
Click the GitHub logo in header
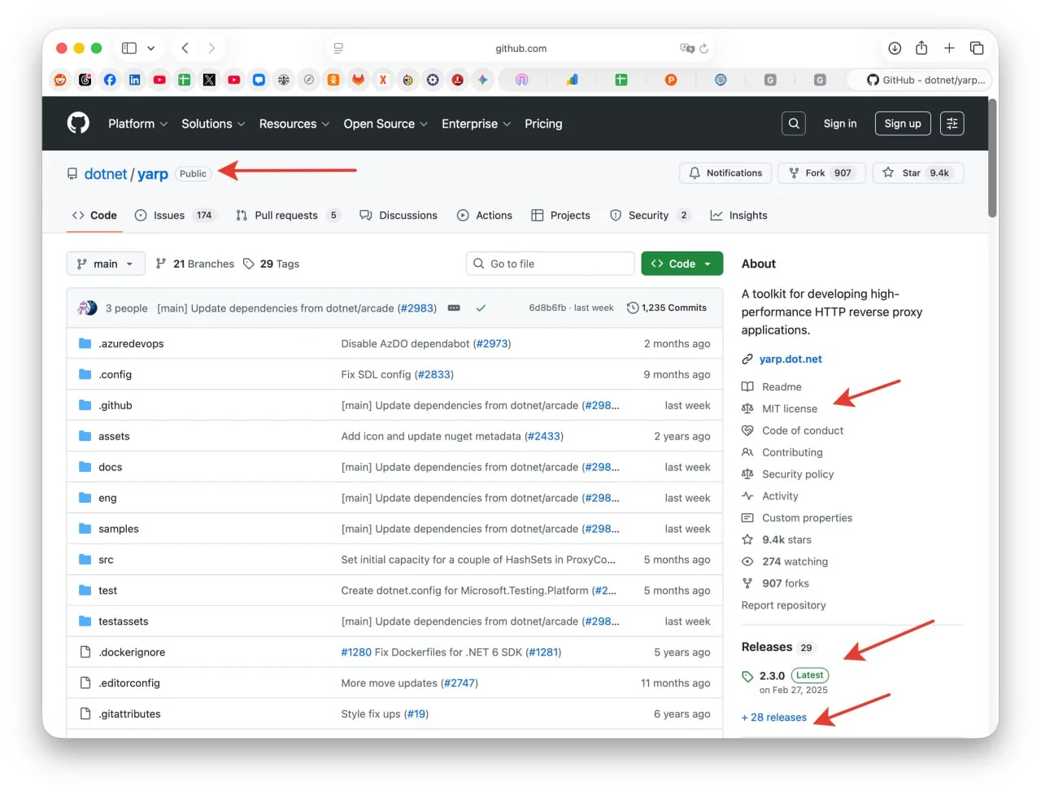78,124
